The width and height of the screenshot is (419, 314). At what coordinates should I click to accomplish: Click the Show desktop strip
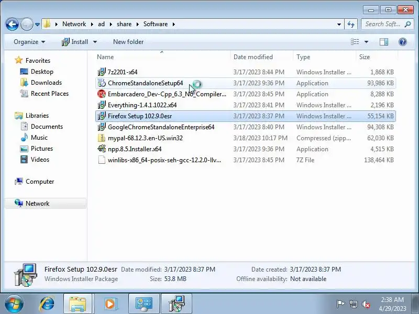(x=415, y=304)
